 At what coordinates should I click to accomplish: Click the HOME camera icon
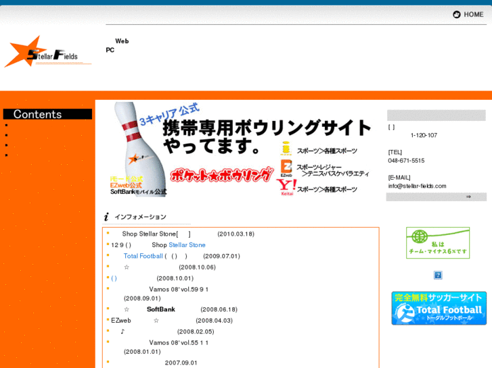(457, 14)
